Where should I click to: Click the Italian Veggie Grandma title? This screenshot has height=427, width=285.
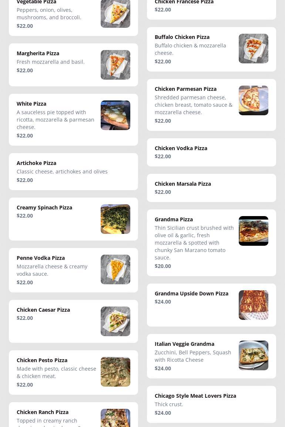pos(184,344)
